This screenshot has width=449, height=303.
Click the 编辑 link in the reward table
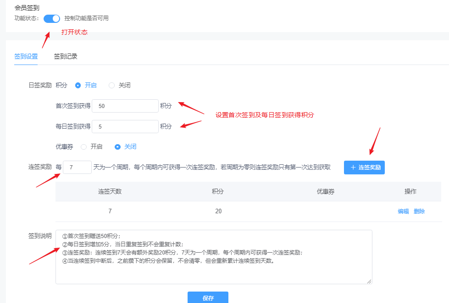click(404, 211)
